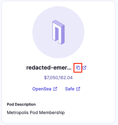
Task: Open pod external link icon beside copy
Action: 84,68
